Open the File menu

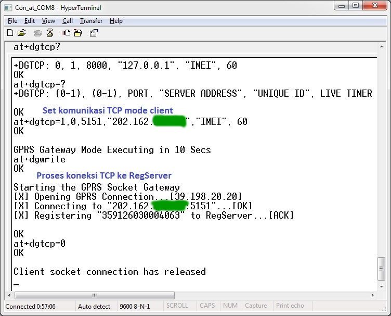(x=12, y=21)
